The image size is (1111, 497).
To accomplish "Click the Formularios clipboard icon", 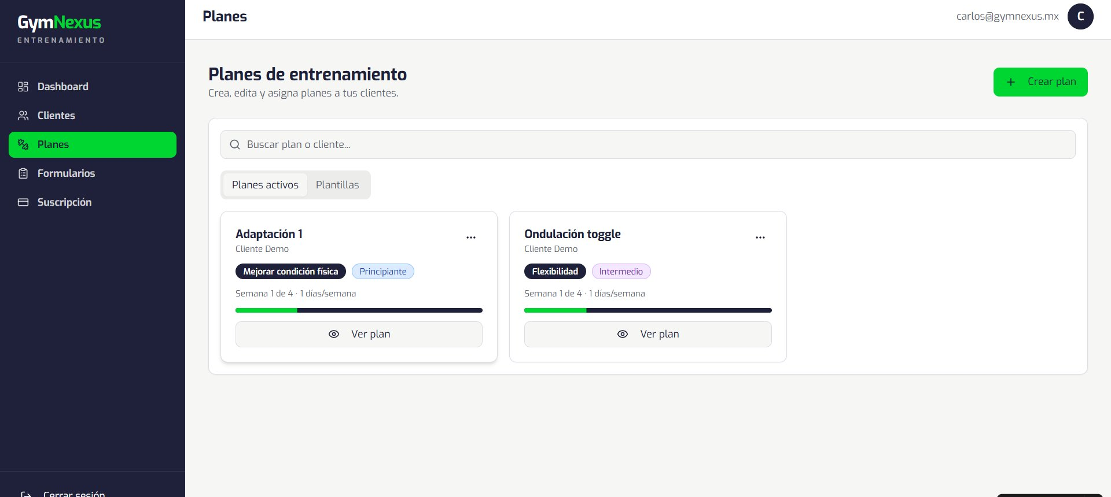I will tap(23, 173).
